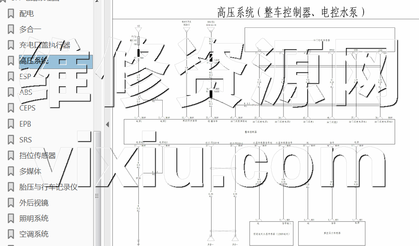Go to the ABS bookmark
The image size is (419, 246).
pyautogui.click(x=25, y=92)
